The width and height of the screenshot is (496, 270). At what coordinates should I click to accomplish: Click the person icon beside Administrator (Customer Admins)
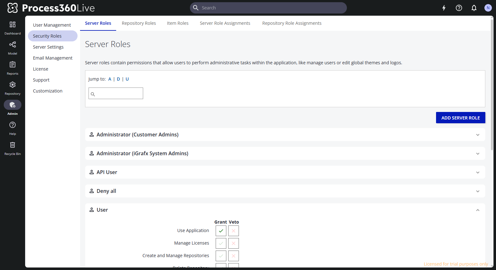tap(92, 135)
